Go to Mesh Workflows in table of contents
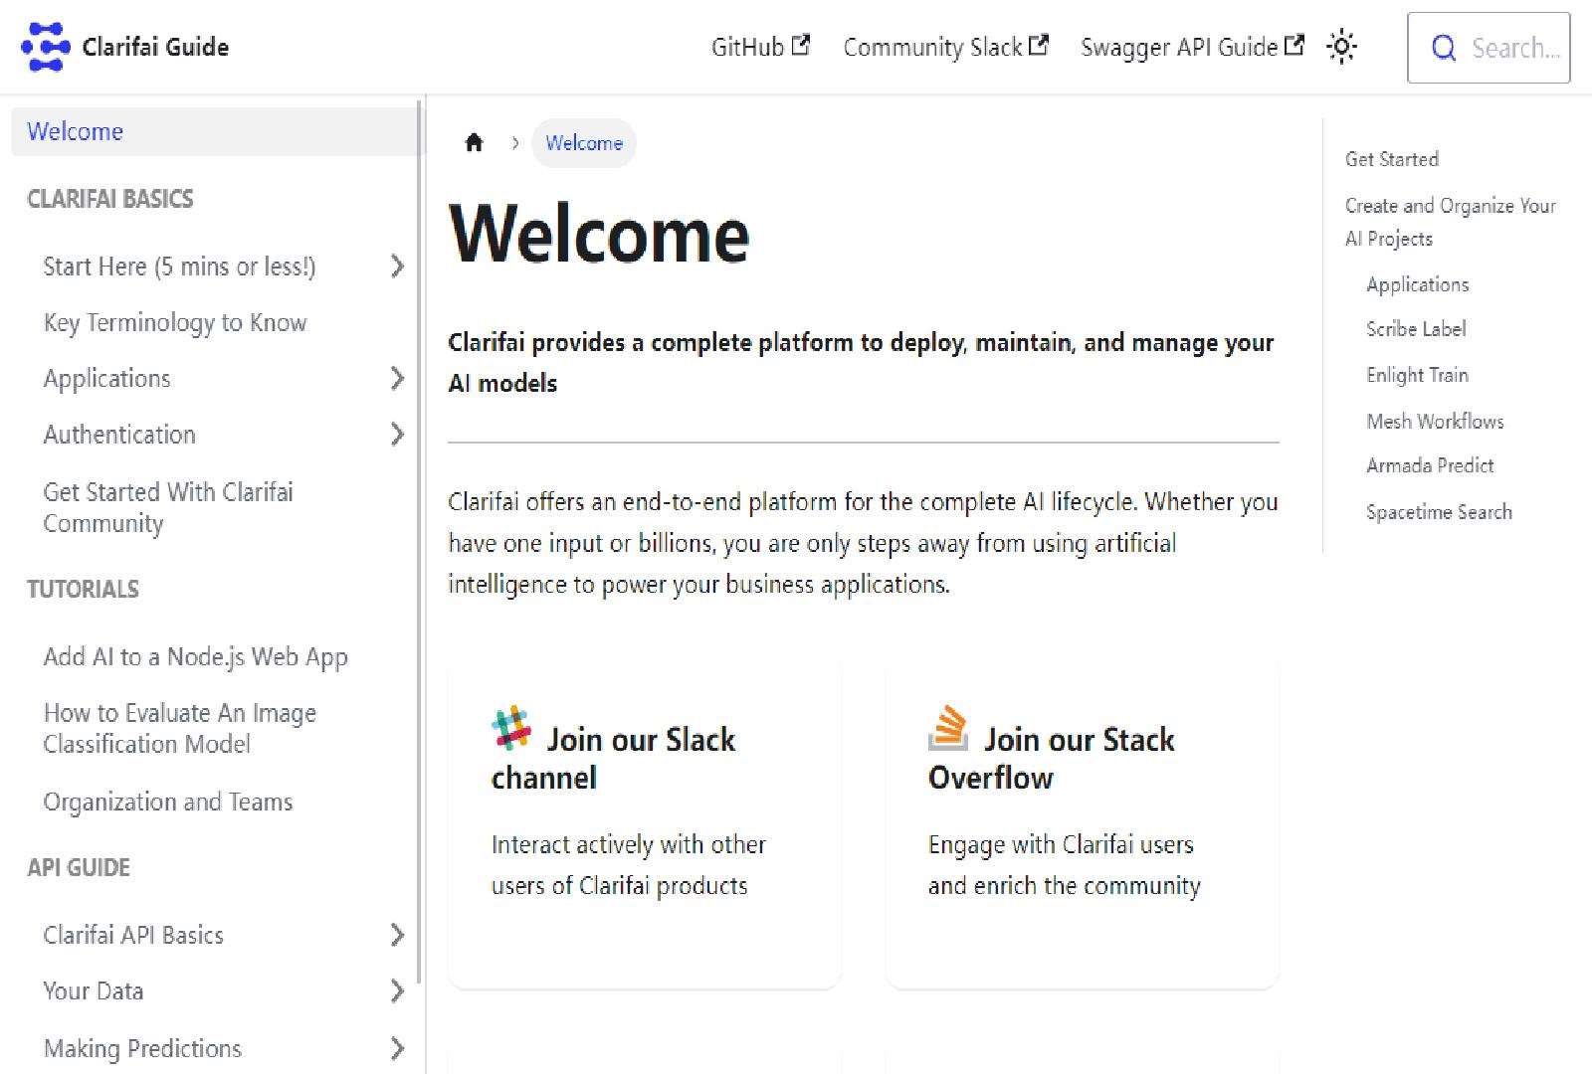Screen dimensions: 1592x1074 coord(1434,422)
